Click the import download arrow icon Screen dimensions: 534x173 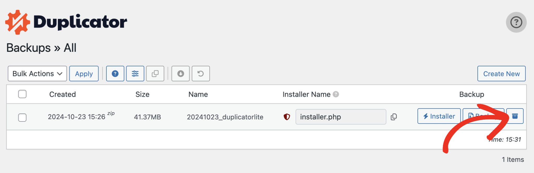click(180, 74)
